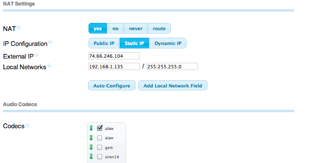
Task: Grab the reorder arrow for alaw codec
Action: click(x=91, y=138)
